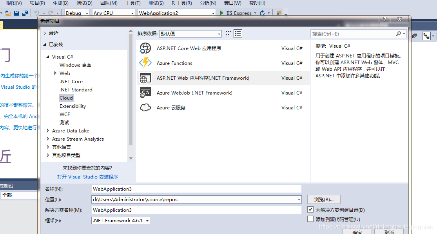Open the 分析(N) menu
Screen dimensions: 437x234
[x=208, y=3]
